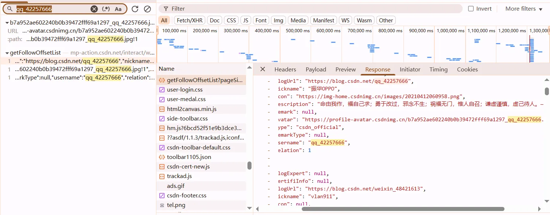Select csdn-cert-new.js request
Viewport: 550px width, 215px height.
pos(201,167)
